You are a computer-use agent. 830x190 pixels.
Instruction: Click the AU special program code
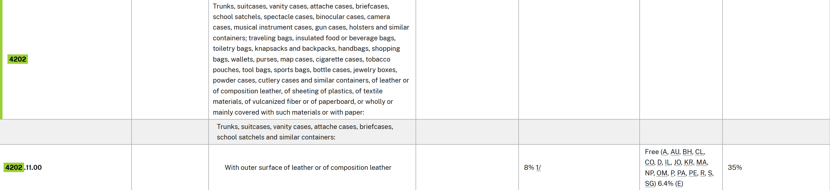pyautogui.click(x=675, y=152)
